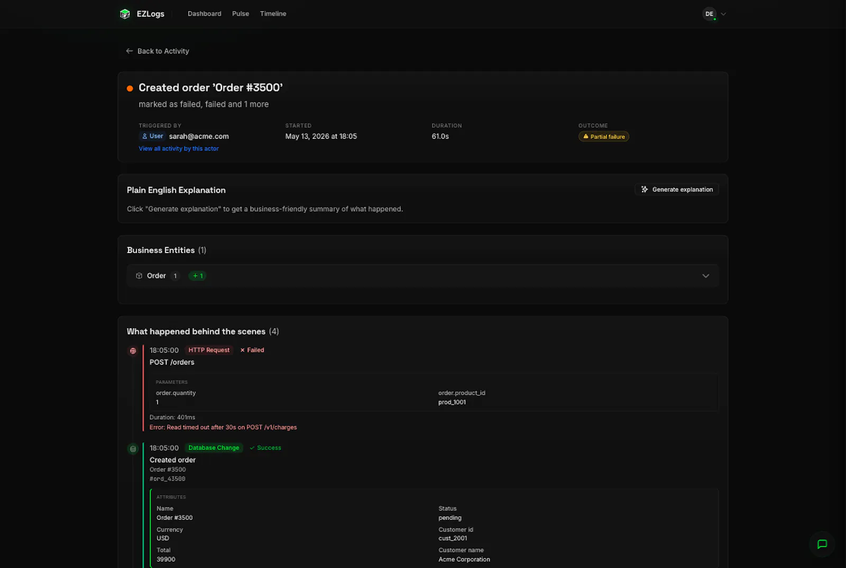Open the user menu chevron beside DE

tap(723, 14)
